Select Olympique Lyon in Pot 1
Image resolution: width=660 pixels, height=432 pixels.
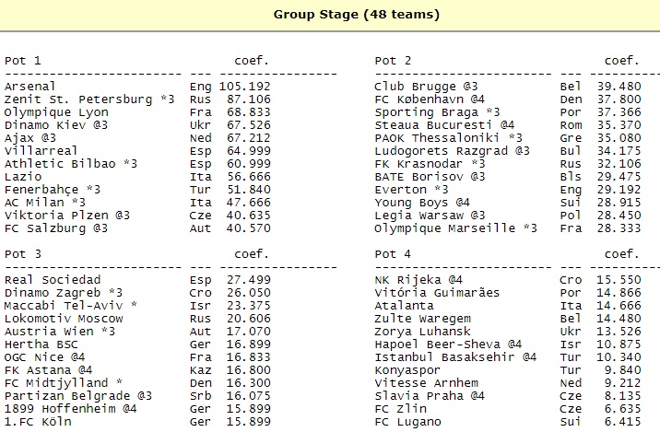[x=56, y=112]
